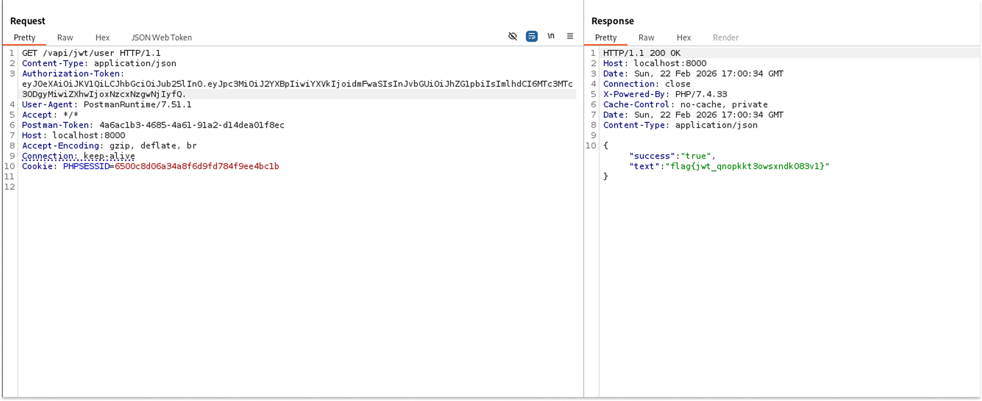Click the GET /vapi/jwt/user request line
Screen dimensions: 982x401
pyautogui.click(x=91, y=53)
